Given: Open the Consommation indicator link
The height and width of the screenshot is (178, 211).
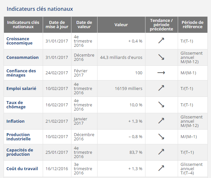Looking at the screenshot, I should pos(23,57).
